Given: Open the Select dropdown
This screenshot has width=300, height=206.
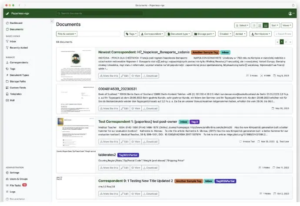Looking at the screenshot, I should (242, 26).
